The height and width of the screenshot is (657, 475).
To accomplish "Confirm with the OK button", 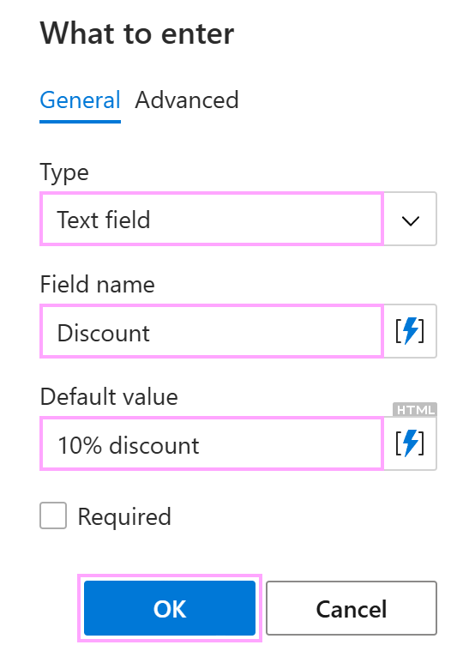I will [x=170, y=608].
